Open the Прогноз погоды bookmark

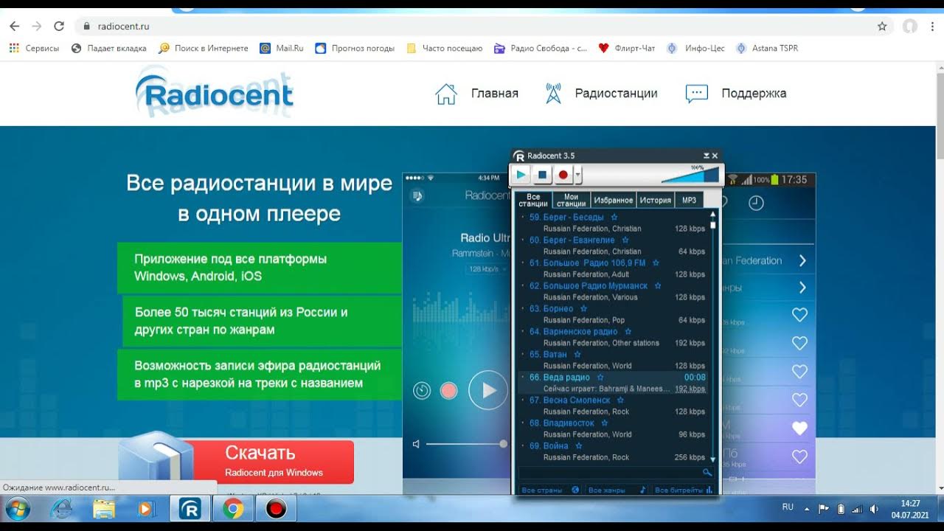pos(355,48)
